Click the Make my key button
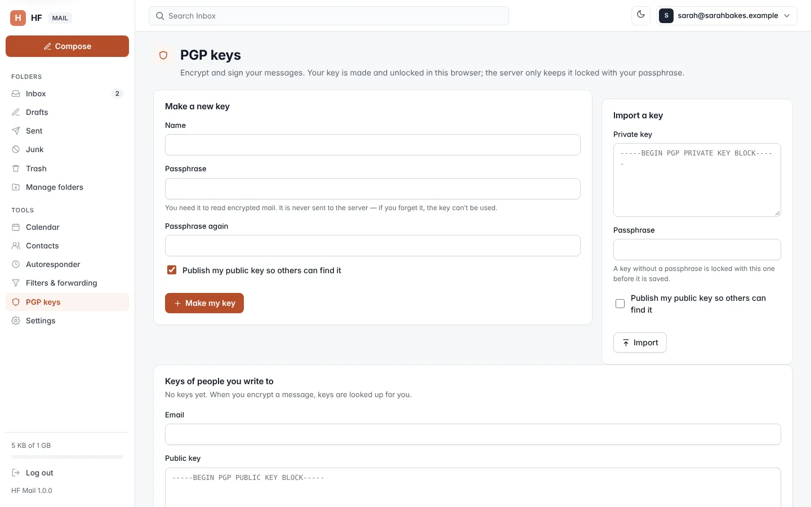This screenshot has width=811, height=507. click(x=204, y=303)
